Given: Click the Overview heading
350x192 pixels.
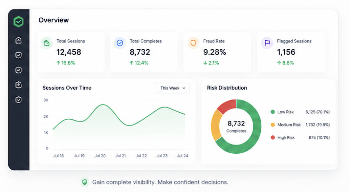Looking at the screenshot, I should 53,20.
